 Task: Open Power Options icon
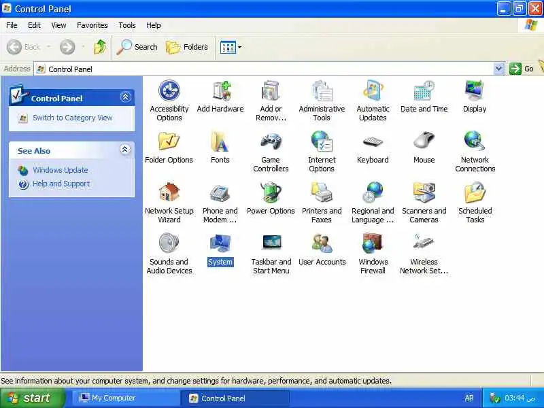[271, 199]
